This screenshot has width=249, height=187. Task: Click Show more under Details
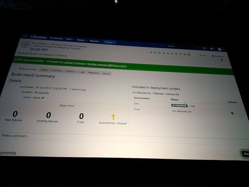click(67, 106)
